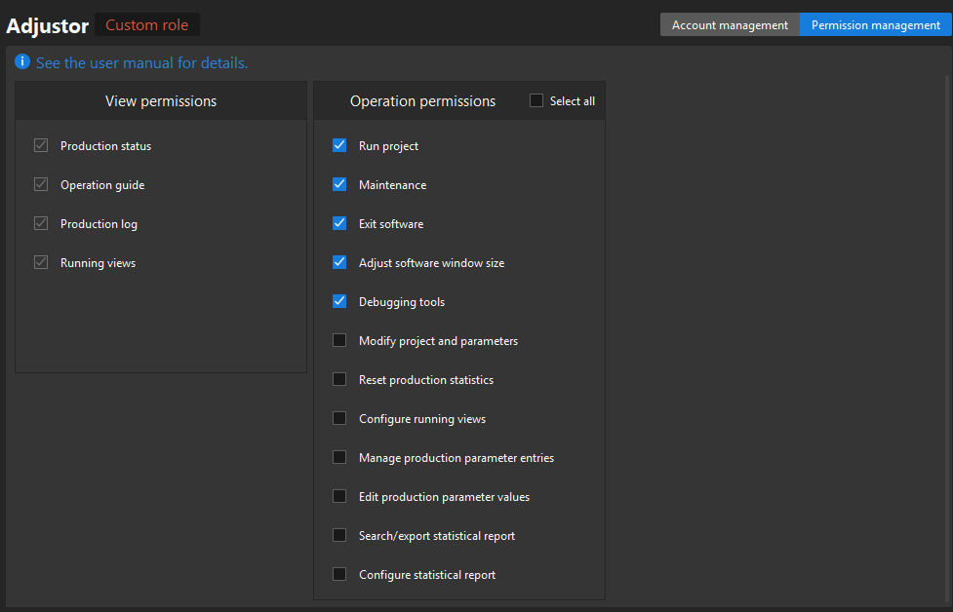953x612 pixels.
Task: Click the Production log checkbox
Action: 41,223
